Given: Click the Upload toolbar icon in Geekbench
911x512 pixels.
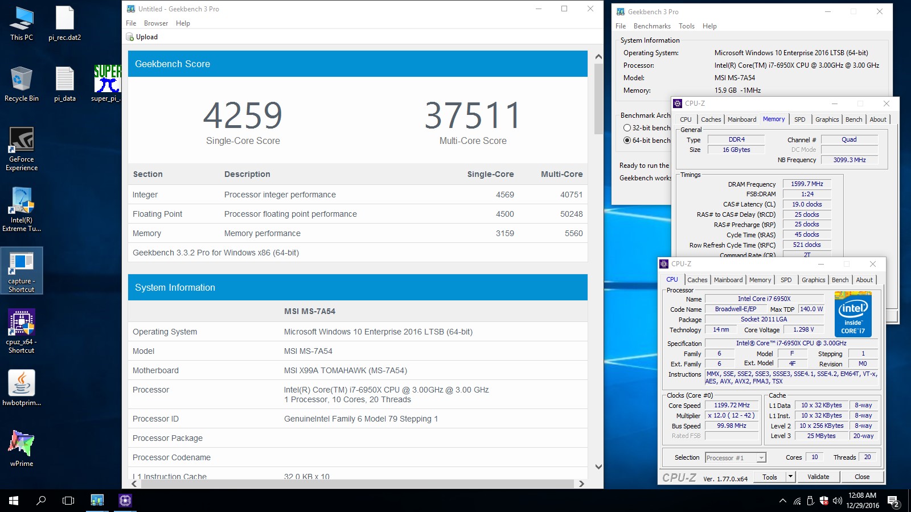Looking at the screenshot, I should (130, 37).
